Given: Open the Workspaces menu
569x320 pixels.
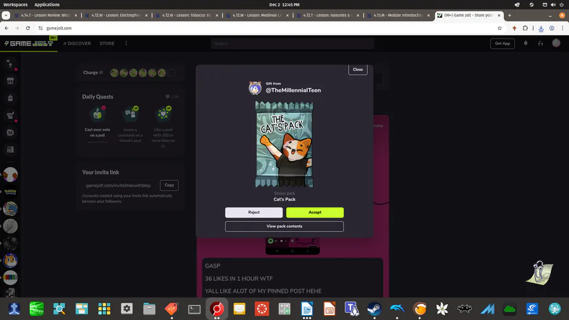Looking at the screenshot, I should pos(15,4).
